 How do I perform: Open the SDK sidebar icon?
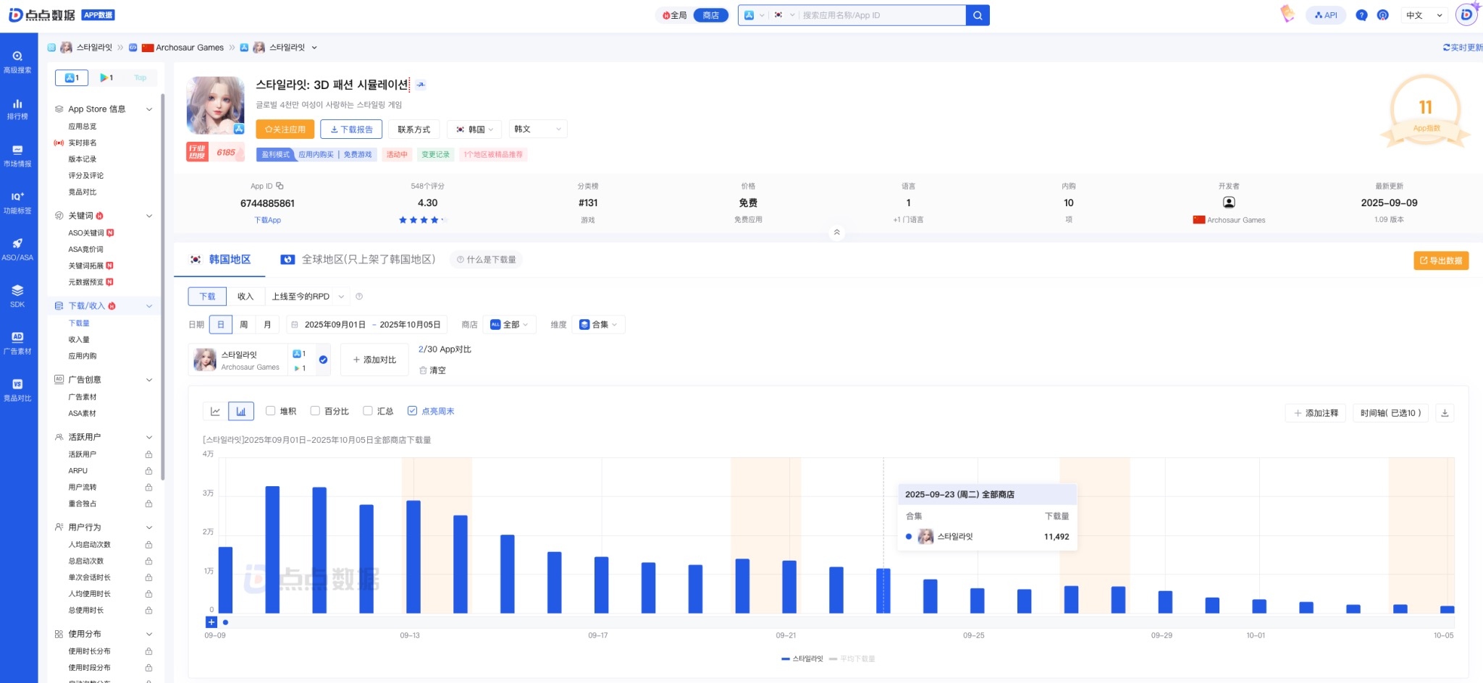click(17, 296)
